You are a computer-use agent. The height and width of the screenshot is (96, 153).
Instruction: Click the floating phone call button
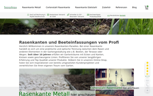coord(147,86)
